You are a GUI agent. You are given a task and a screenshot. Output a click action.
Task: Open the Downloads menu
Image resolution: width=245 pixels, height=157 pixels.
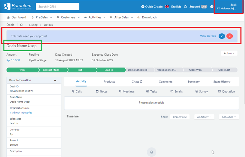tap(147, 17)
